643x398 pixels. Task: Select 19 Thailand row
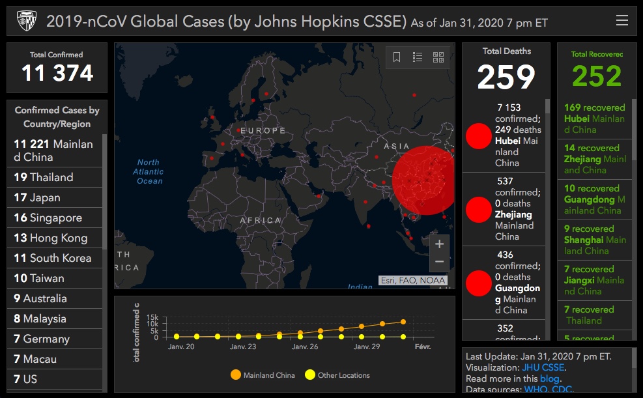coord(55,177)
